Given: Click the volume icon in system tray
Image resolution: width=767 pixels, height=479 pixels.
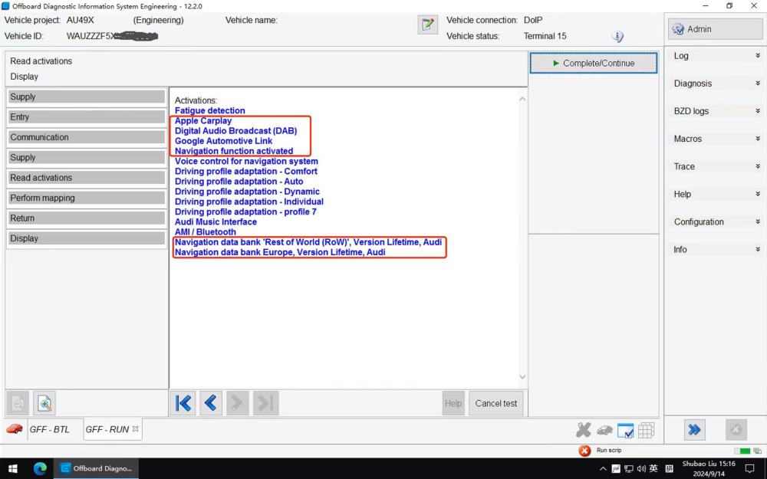Looking at the screenshot, I should coord(641,469).
